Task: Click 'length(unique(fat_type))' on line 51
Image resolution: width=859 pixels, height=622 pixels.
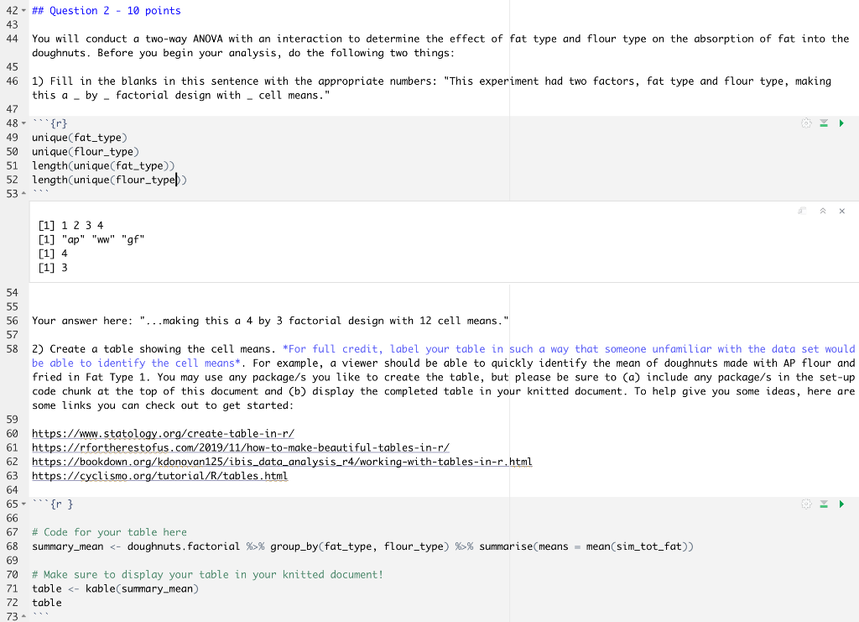Action: point(103,166)
